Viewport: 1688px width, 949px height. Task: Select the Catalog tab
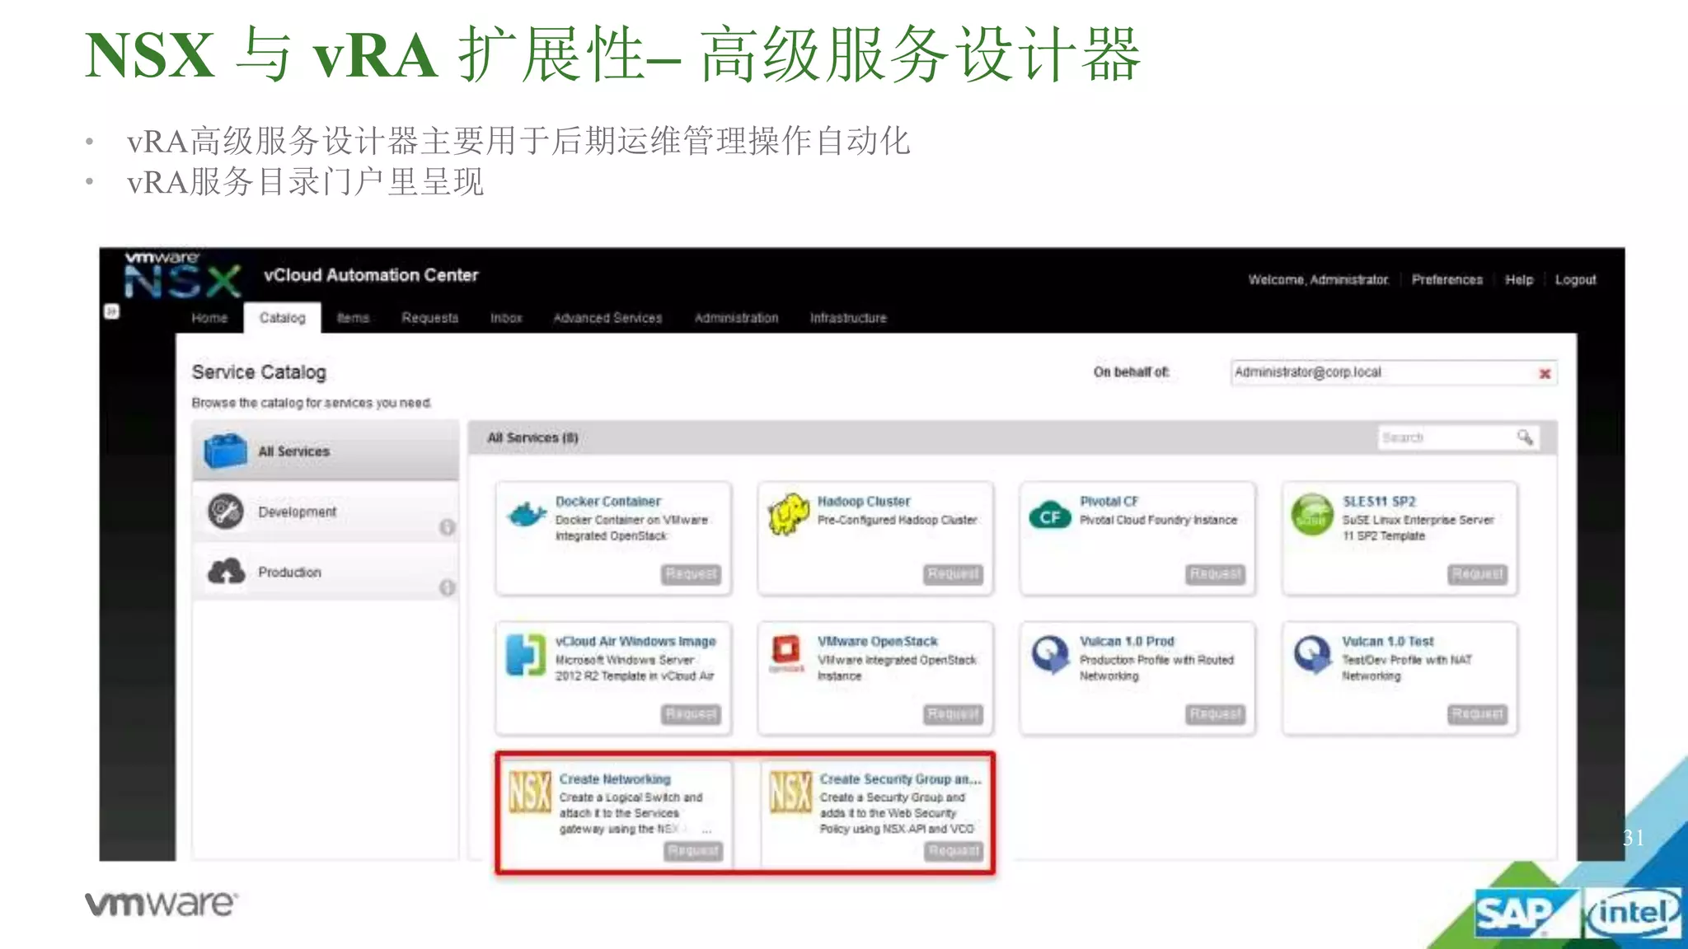282,318
